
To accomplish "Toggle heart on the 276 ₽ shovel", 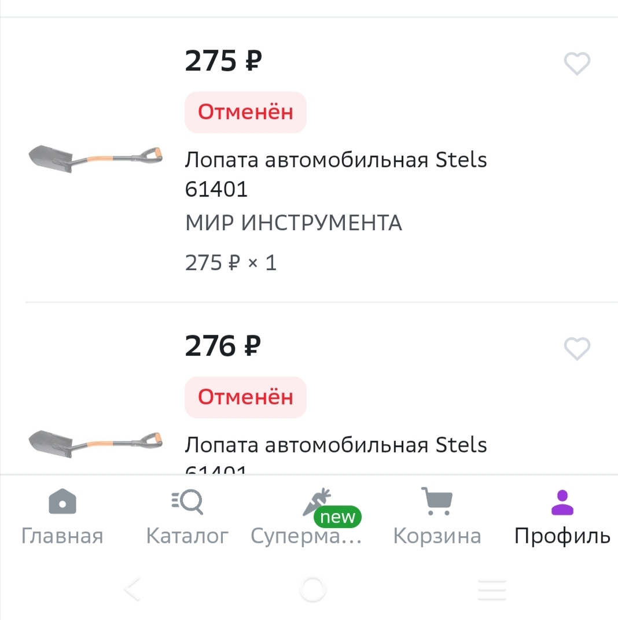I will coord(577,349).
